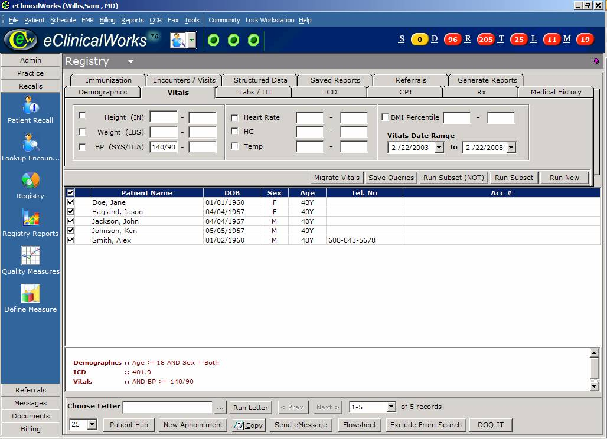Open the red D badge showing 96
607x439 pixels.
(452, 40)
